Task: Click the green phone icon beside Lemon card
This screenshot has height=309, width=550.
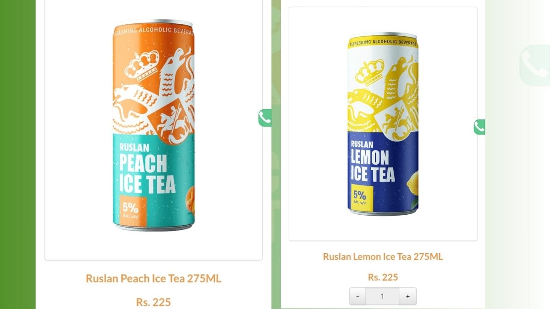Action: click(479, 127)
